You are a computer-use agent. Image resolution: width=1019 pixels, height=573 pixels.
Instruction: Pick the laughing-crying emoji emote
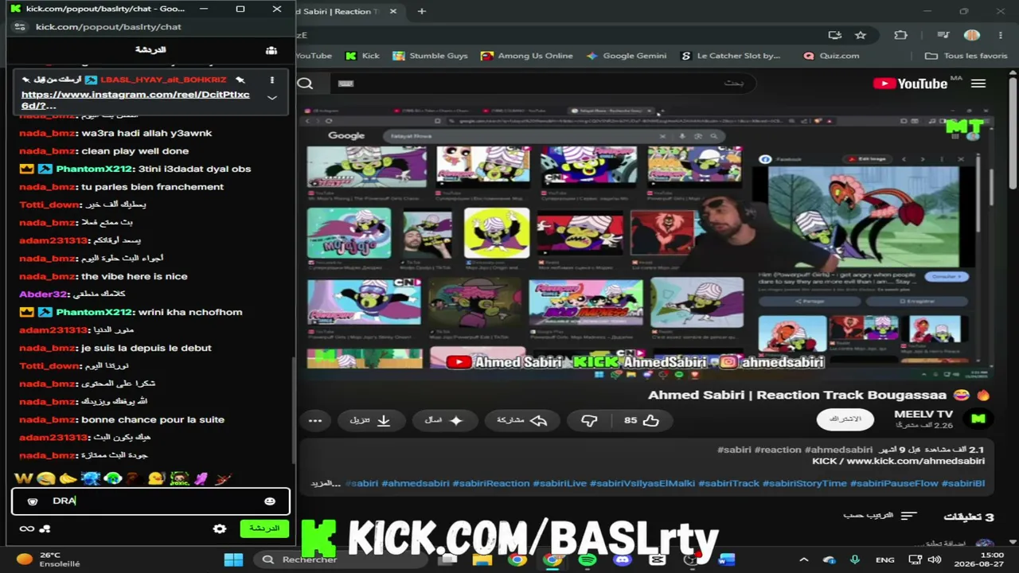click(45, 478)
